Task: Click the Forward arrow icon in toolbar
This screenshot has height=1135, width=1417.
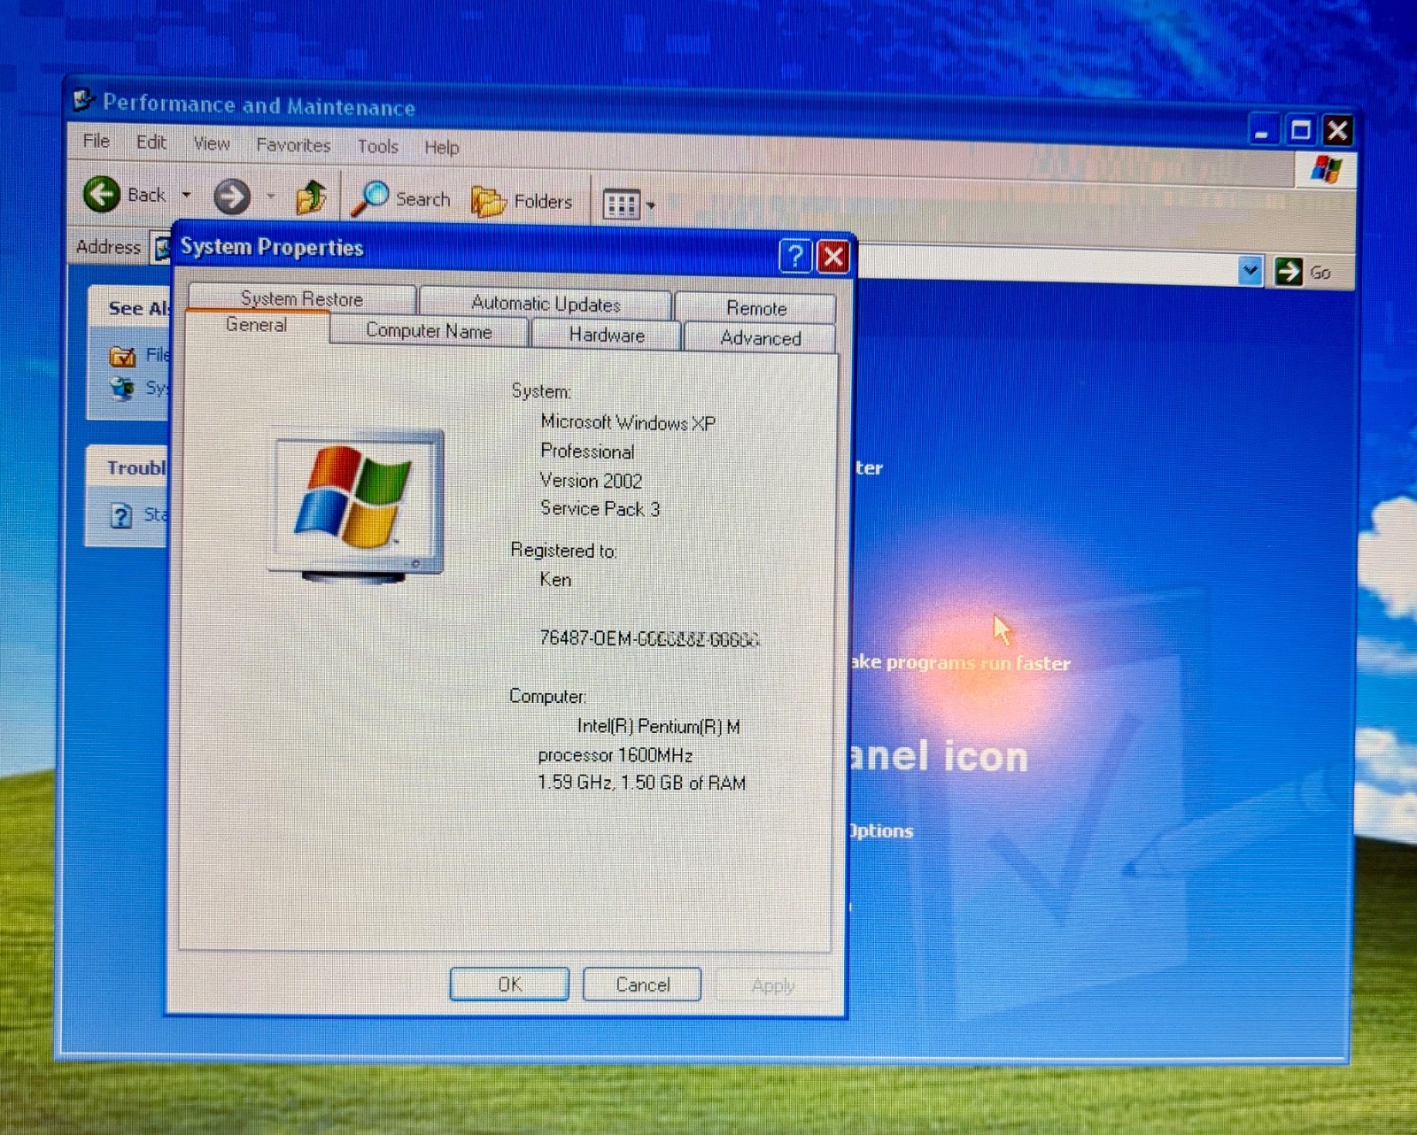Action: click(x=232, y=197)
